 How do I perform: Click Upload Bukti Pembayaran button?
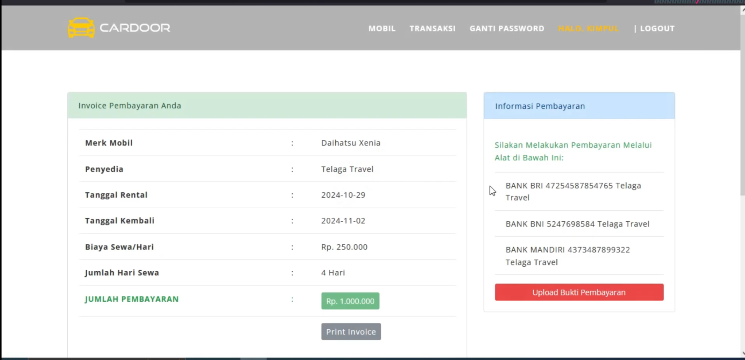[579, 292]
